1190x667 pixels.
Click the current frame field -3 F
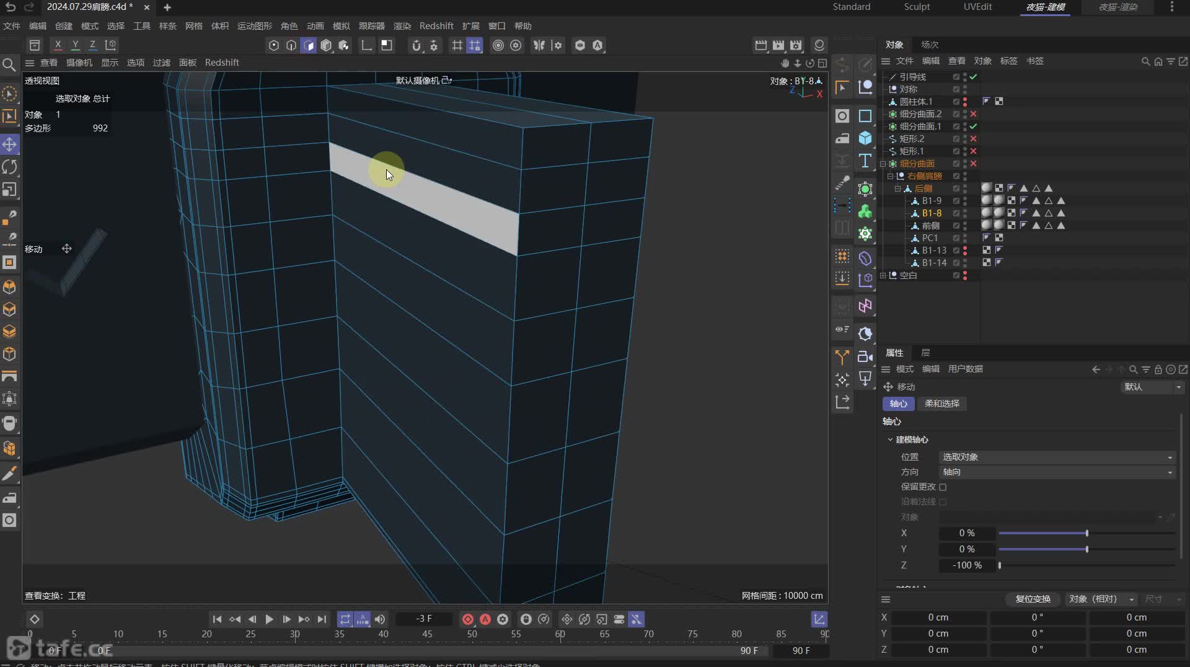click(x=425, y=619)
